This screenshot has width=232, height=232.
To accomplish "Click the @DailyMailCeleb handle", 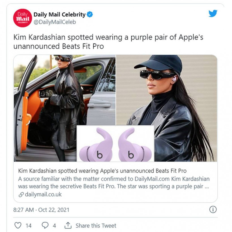I will tap(55, 22).
